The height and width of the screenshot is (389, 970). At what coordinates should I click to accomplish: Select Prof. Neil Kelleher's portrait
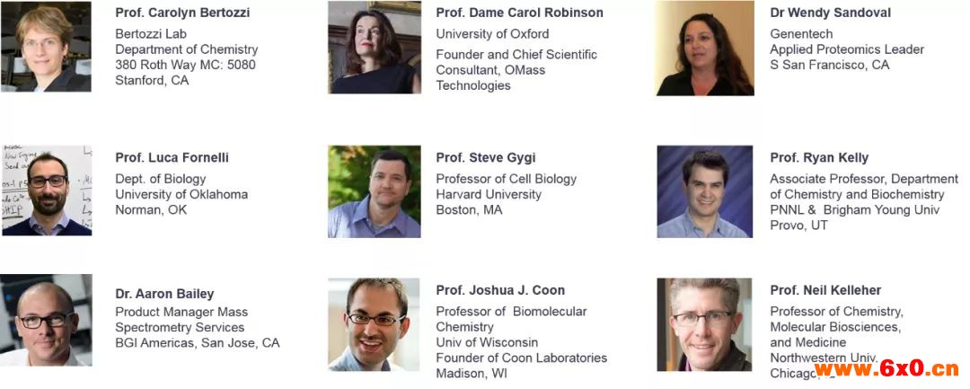[704, 324]
